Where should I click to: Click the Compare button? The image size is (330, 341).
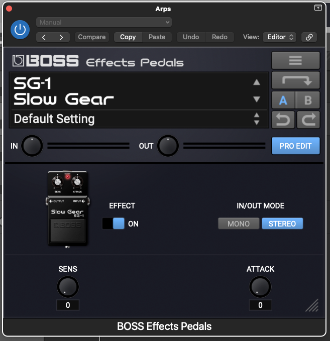(92, 37)
